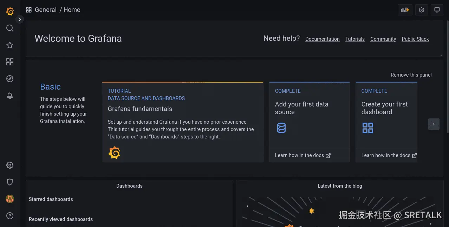The image size is (449, 227).
Task: Open the Documentation link
Action: (x=322, y=39)
